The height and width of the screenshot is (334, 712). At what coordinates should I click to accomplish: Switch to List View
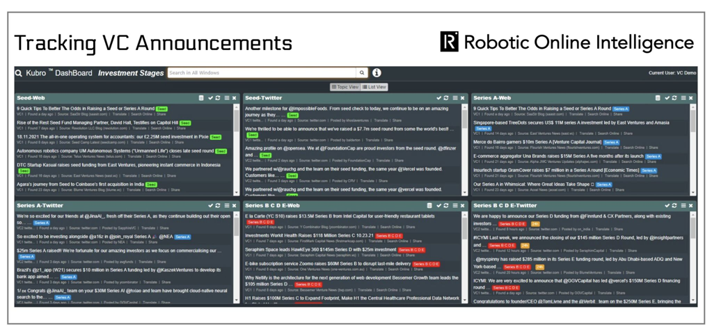point(375,87)
